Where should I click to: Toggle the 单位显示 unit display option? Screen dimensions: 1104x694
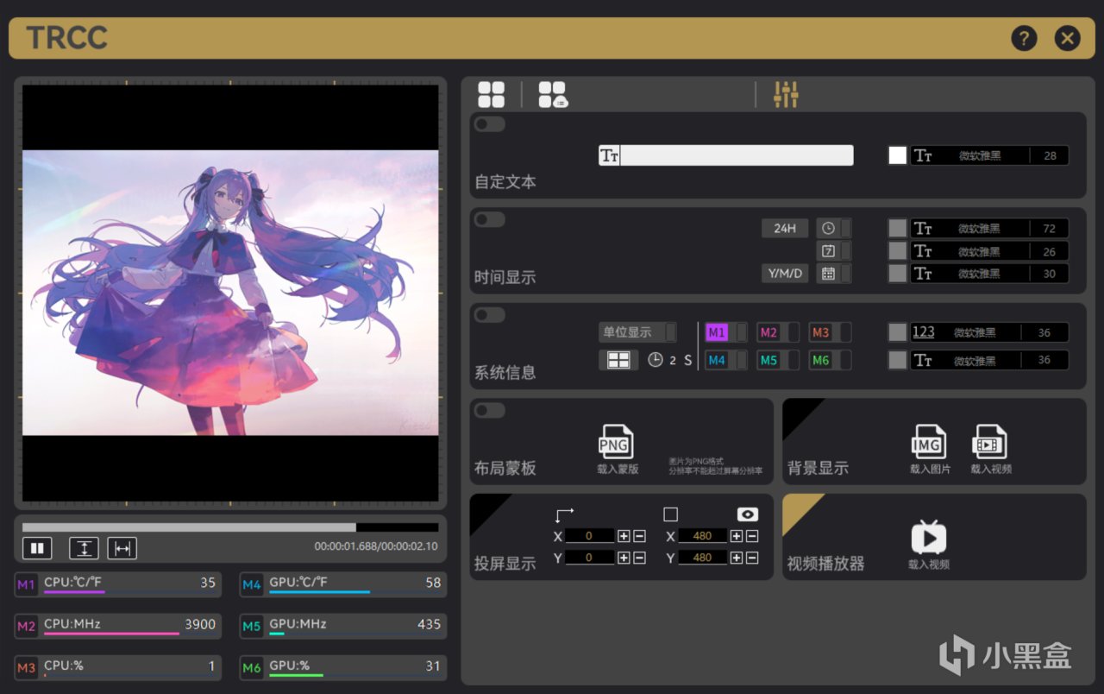click(638, 332)
